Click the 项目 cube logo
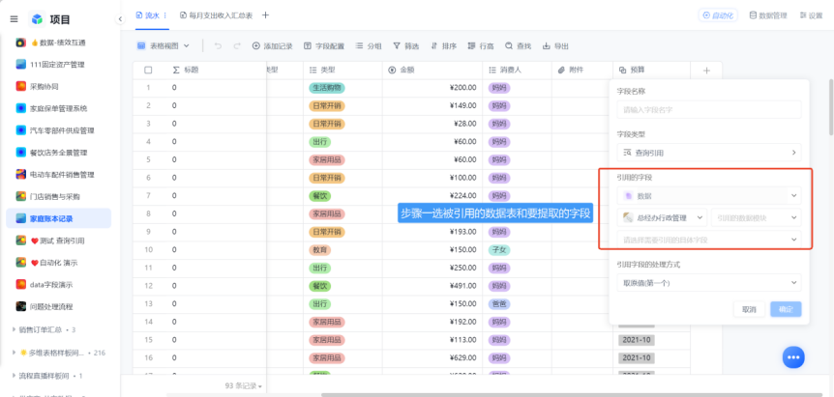The height and width of the screenshot is (397, 834). 37,19
